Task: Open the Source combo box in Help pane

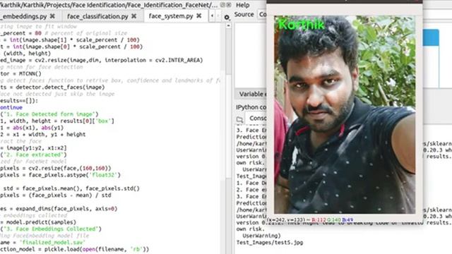Action: (262, 14)
